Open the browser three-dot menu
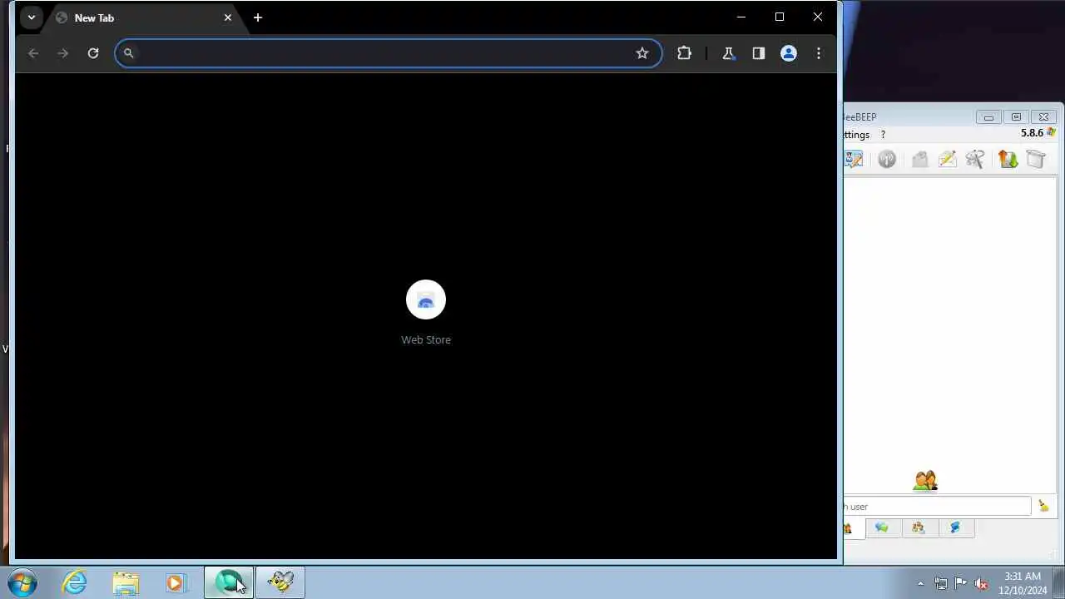This screenshot has width=1065, height=599. [819, 53]
